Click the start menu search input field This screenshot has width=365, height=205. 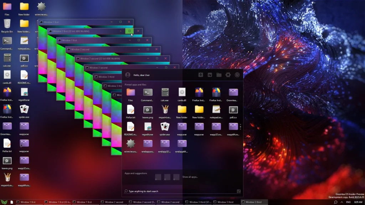pos(160,191)
